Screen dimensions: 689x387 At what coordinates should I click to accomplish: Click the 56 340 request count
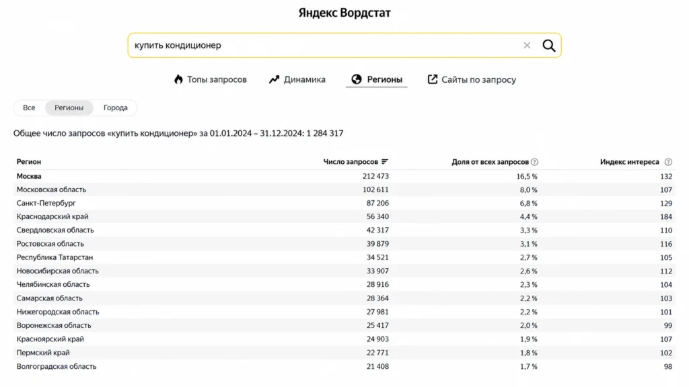point(377,217)
